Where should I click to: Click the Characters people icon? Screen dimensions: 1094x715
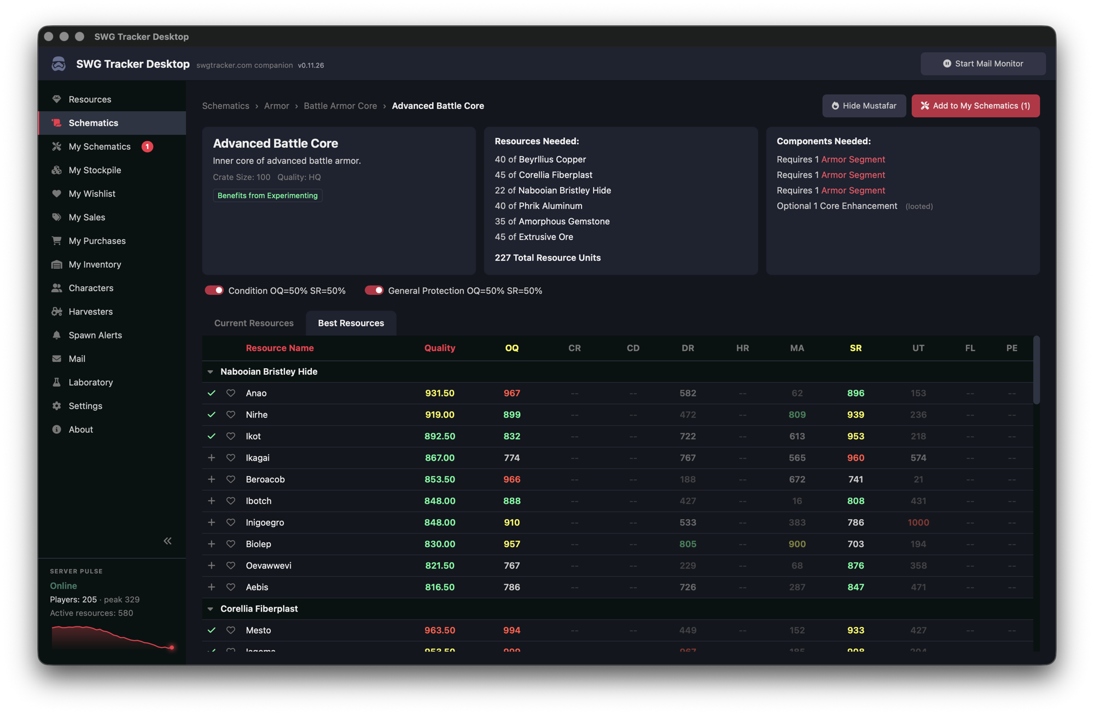point(56,287)
